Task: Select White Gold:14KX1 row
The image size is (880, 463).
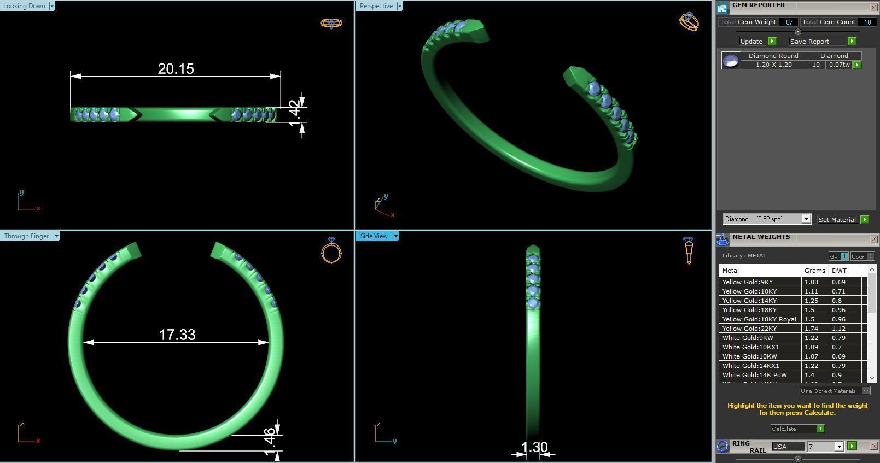Action: click(793, 366)
